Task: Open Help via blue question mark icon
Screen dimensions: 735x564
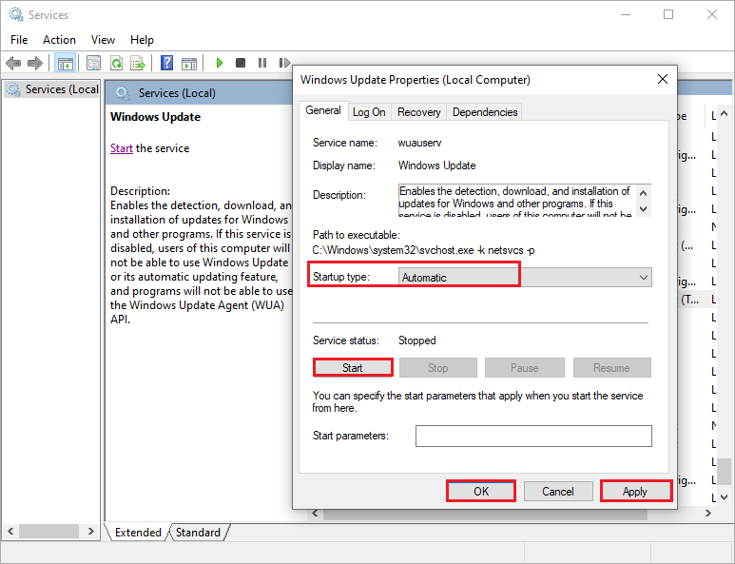Action: point(166,63)
